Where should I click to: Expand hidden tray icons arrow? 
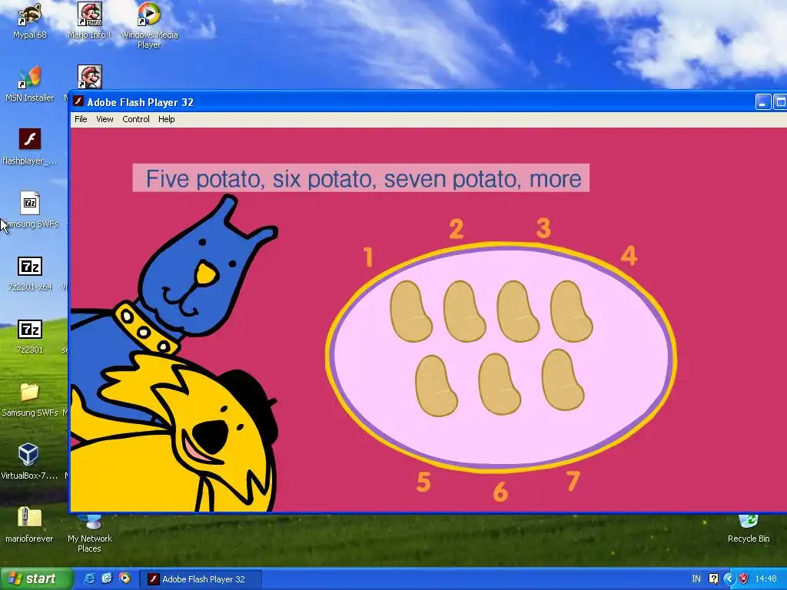pos(729,578)
